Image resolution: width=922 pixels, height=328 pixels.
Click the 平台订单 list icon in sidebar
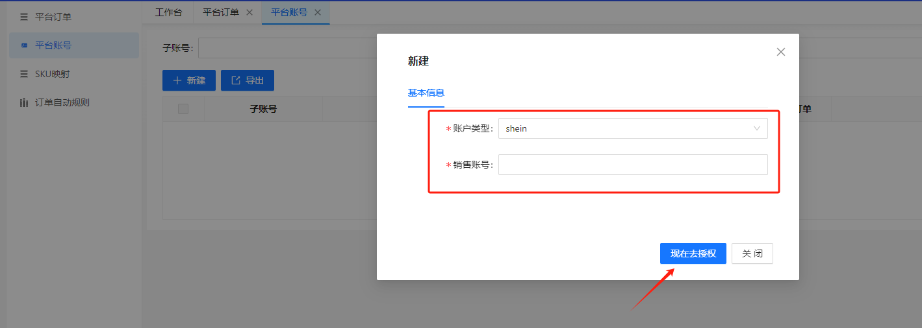24,17
